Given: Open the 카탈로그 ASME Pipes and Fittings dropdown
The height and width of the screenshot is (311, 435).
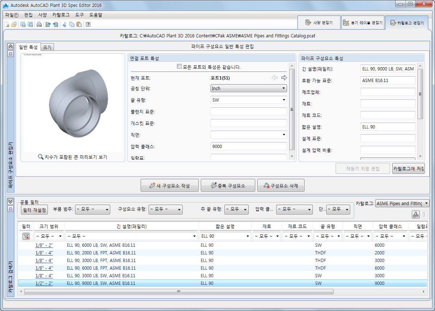Looking at the screenshot, I should (x=402, y=203).
